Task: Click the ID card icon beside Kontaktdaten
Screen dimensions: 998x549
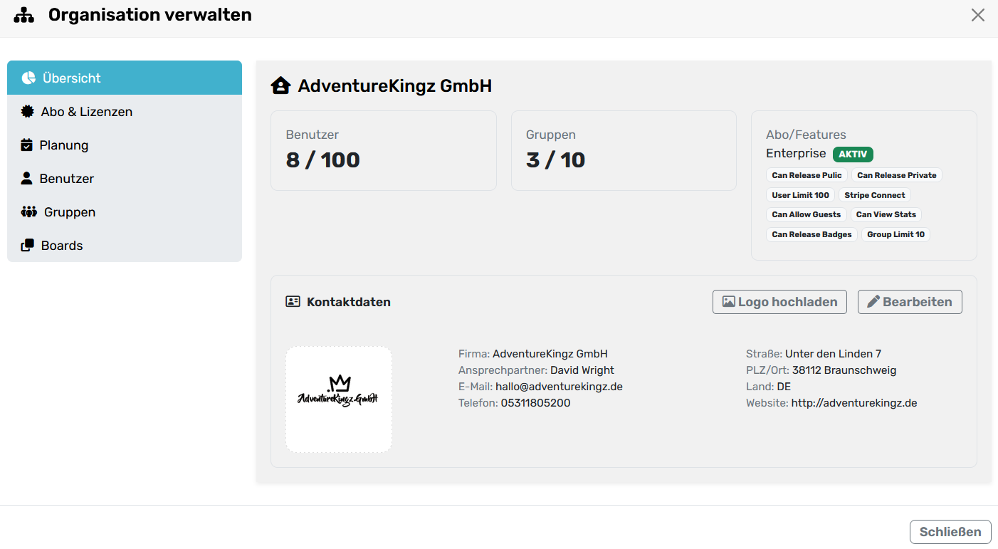Action: 293,302
